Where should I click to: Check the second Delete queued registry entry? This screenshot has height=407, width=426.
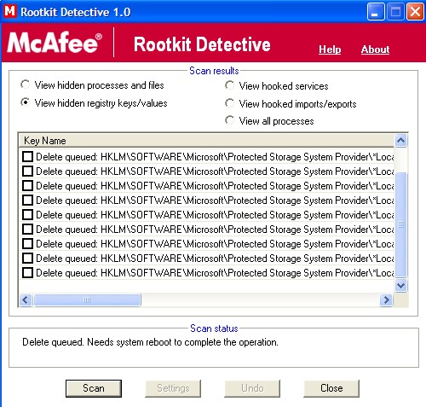coord(27,172)
